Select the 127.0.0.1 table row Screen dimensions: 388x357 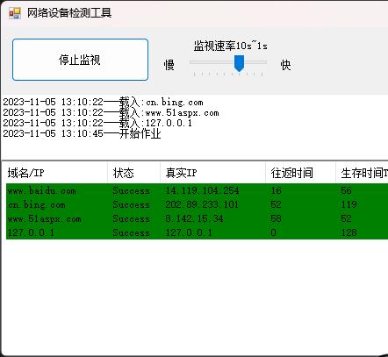(x=197, y=232)
